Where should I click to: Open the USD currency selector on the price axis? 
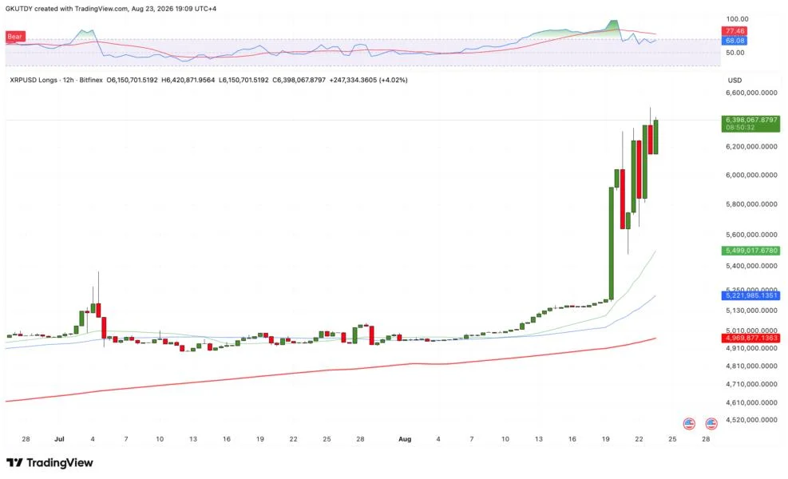735,81
